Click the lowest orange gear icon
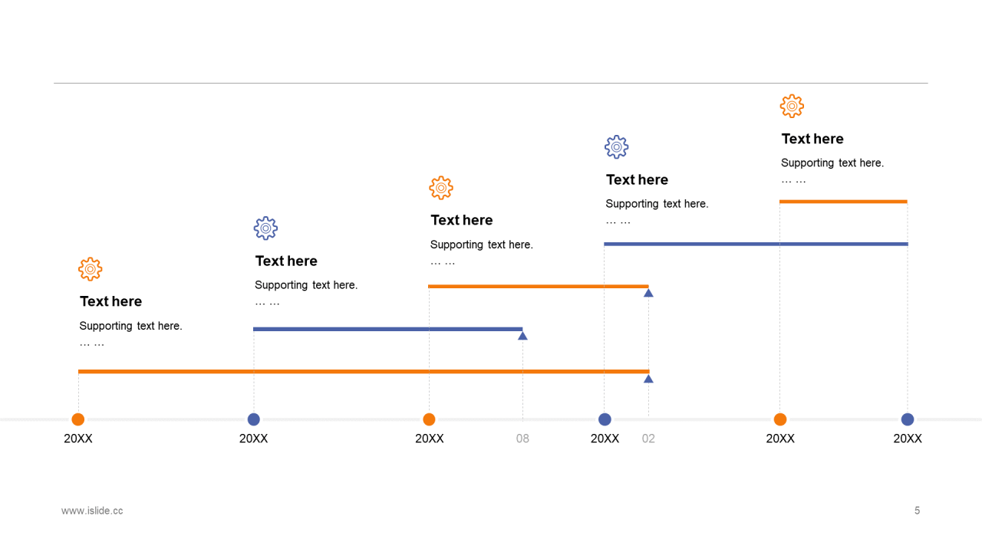Image resolution: width=982 pixels, height=552 pixels. click(x=90, y=269)
